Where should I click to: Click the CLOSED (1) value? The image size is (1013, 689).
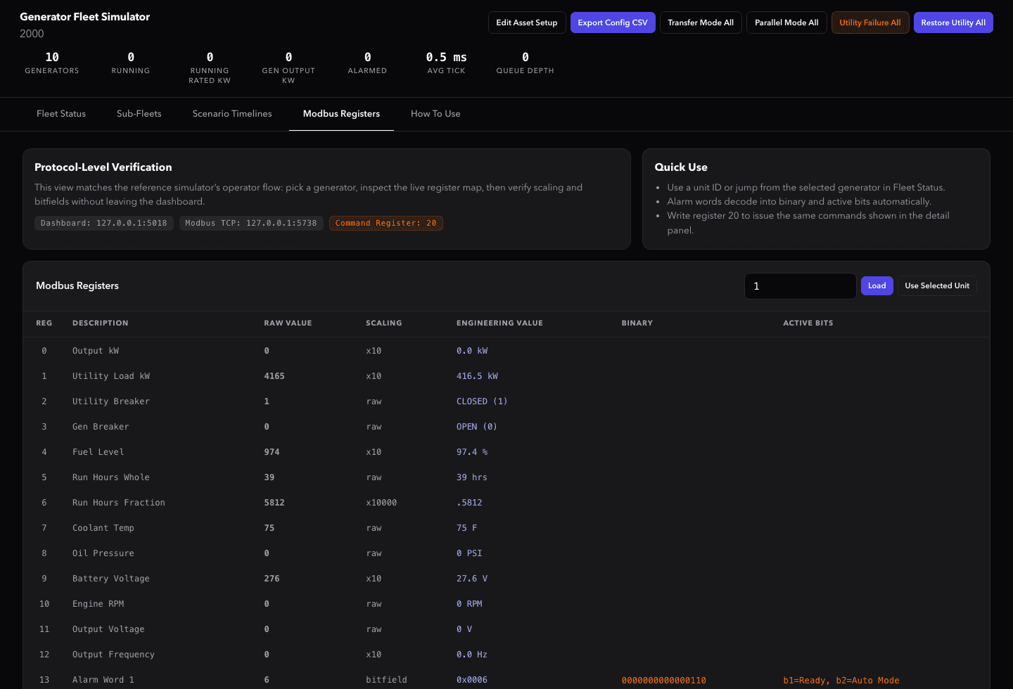pyautogui.click(x=482, y=401)
